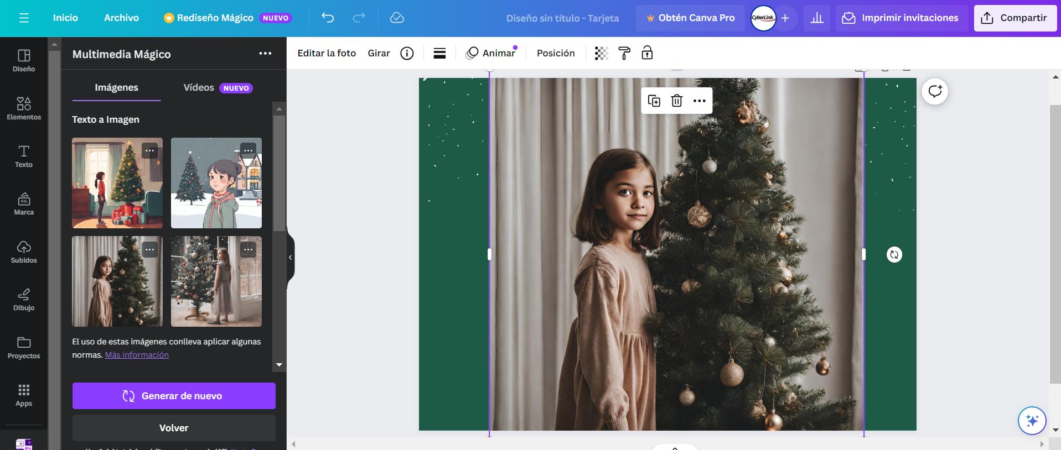Click the canvas horizontal scroll left arrow

coord(293,444)
